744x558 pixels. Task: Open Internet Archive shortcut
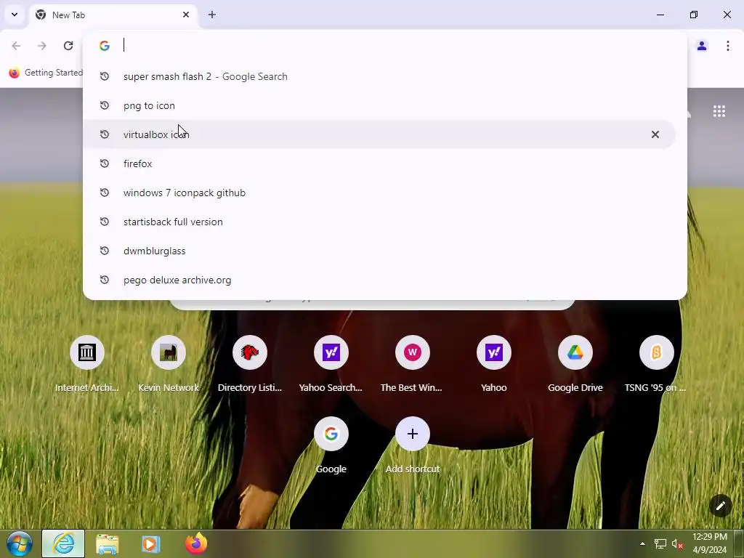(x=87, y=365)
